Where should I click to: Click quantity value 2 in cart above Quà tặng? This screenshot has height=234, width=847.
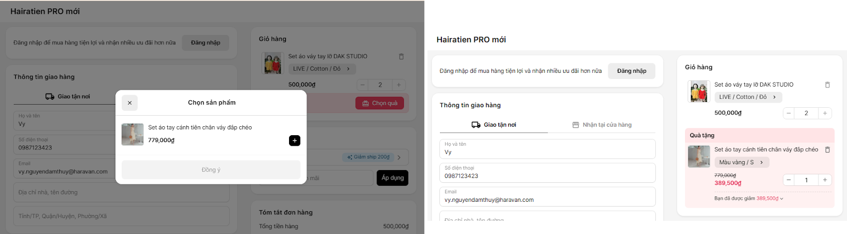point(806,113)
